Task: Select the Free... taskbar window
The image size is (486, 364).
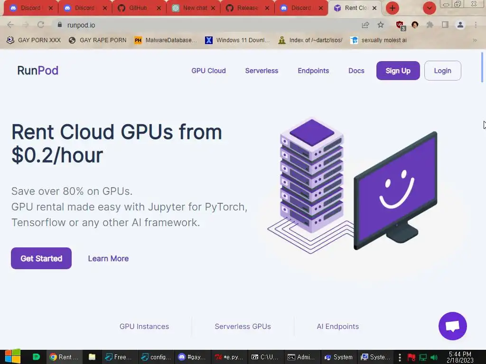Action: (x=120, y=357)
